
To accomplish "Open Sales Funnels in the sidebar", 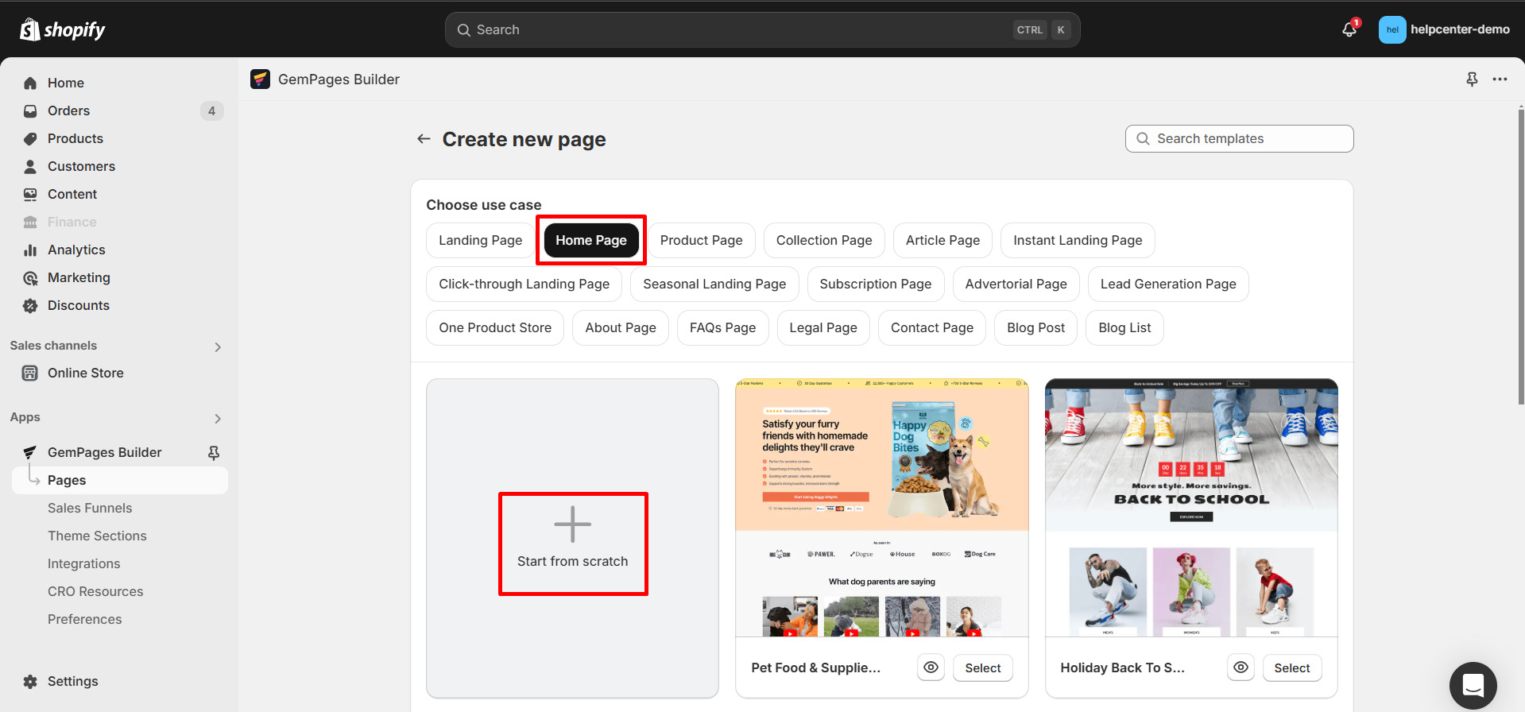I will (x=90, y=508).
